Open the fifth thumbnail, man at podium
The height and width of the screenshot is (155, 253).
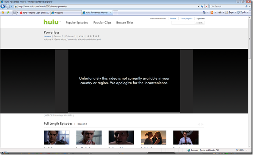(186, 138)
